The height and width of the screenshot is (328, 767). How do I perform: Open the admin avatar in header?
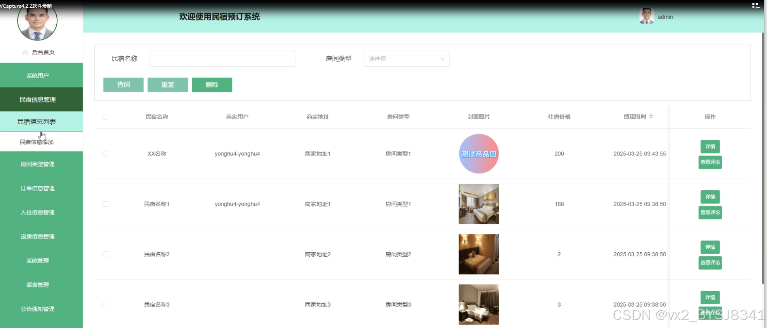coord(646,17)
